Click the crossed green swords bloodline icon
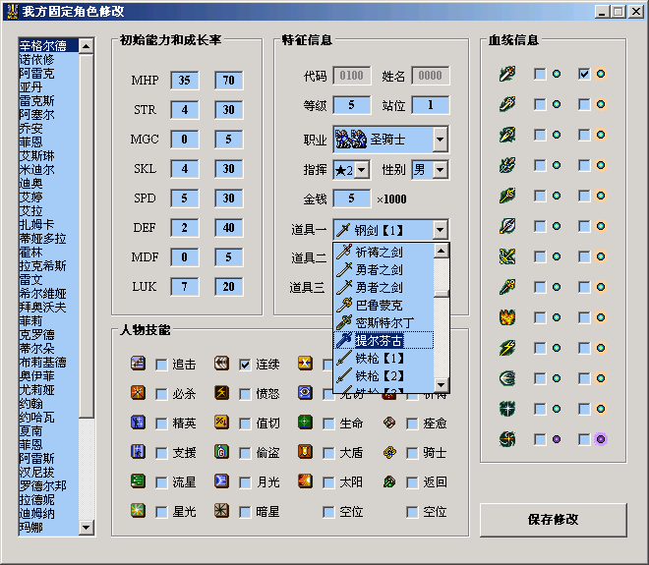 [x=507, y=256]
